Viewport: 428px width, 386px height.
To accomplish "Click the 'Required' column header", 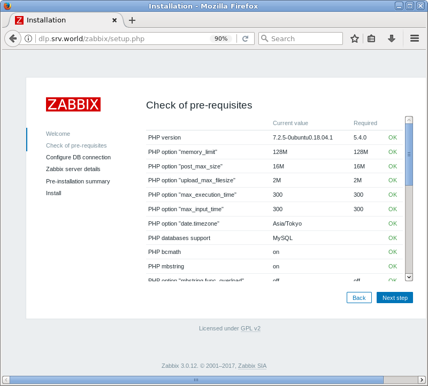I will [365, 123].
